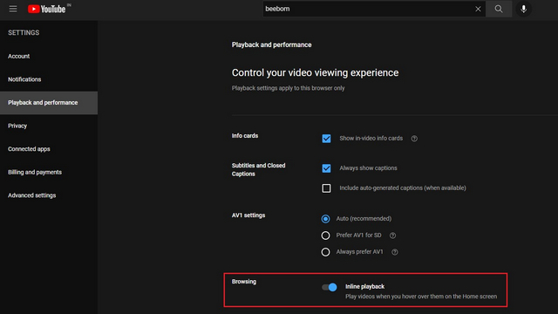Uncheck Always show captions

click(326, 168)
